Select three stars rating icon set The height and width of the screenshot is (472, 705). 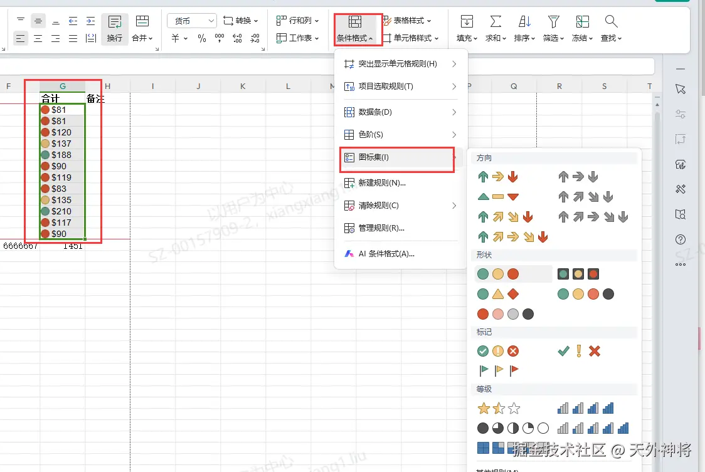point(498,408)
